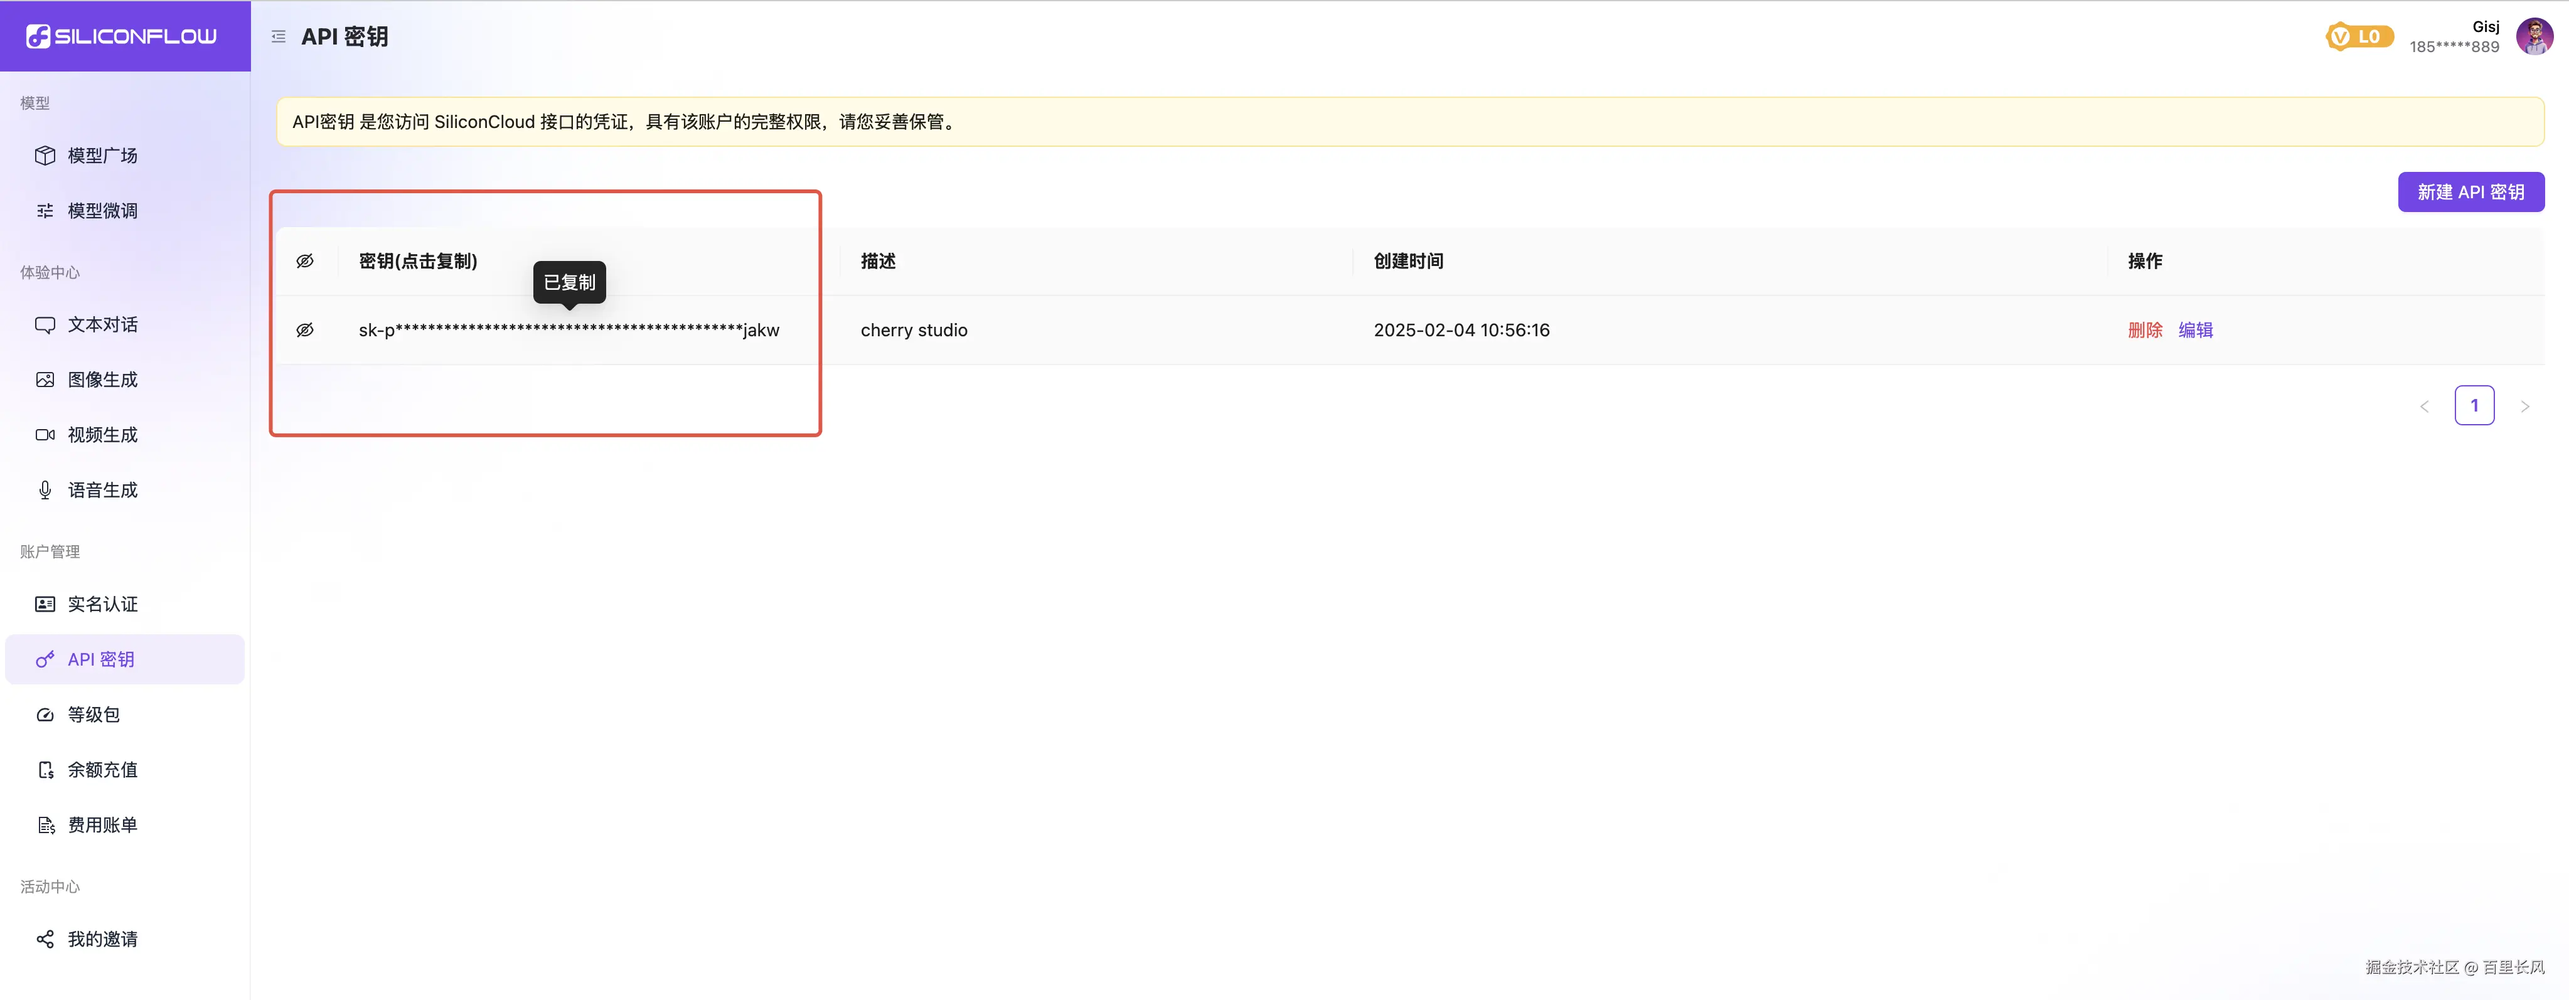Go to the next page arrow
Viewport: 2569px width, 1000px height.
pyautogui.click(x=2524, y=406)
